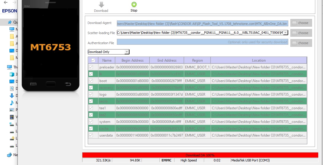Click system end address 0x00000000fafc4fff
Image resolution: width=323 pixels, height=165 pixels.
[167, 121]
